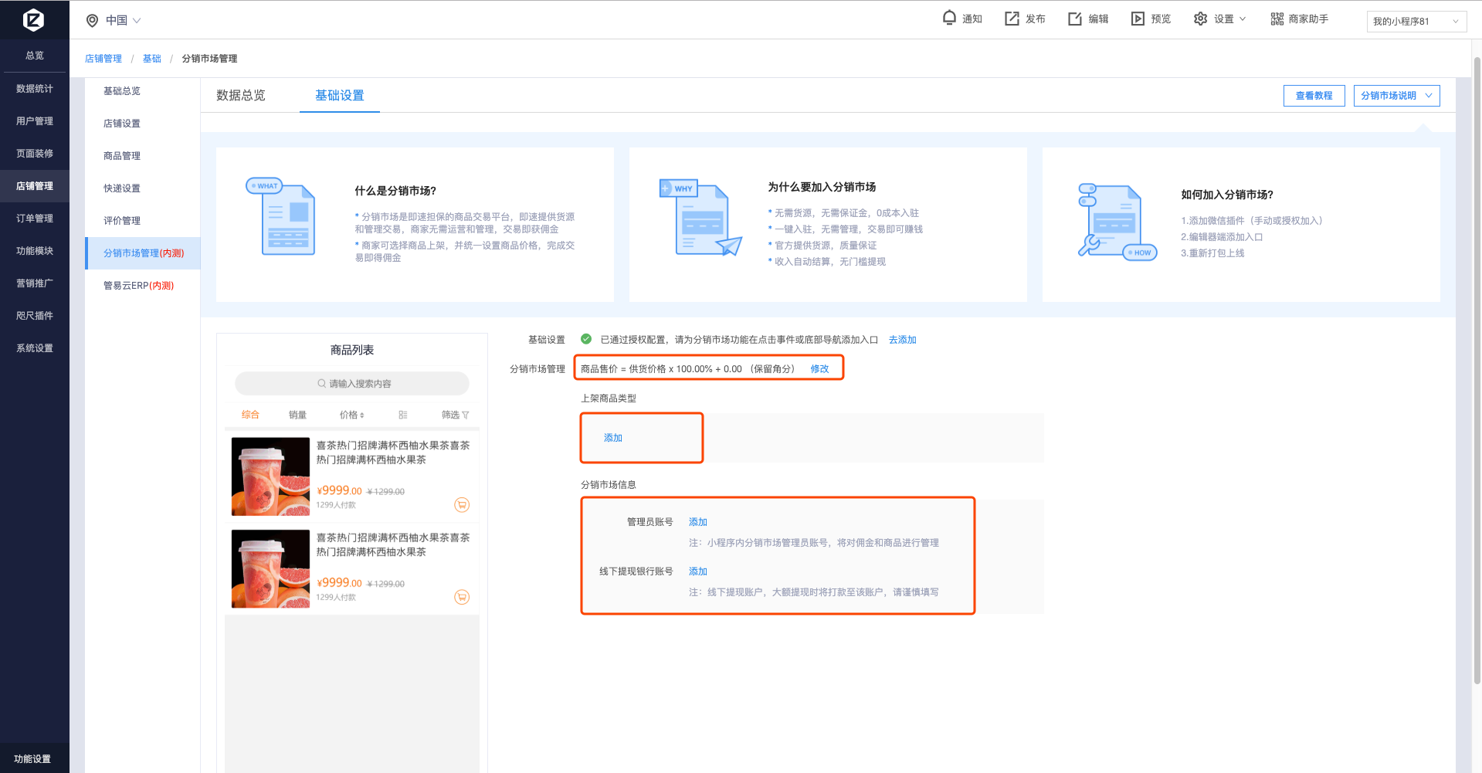Expand the 分销市场说明 dropdown button
The width and height of the screenshot is (1482, 773).
click(1396, 96)
